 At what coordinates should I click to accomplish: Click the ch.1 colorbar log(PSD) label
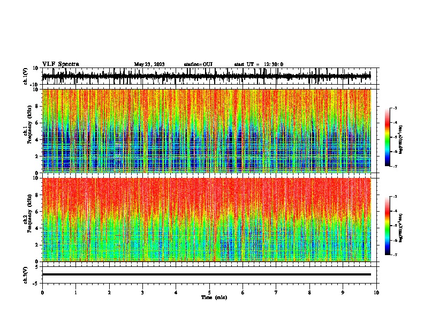pos(400,139)
